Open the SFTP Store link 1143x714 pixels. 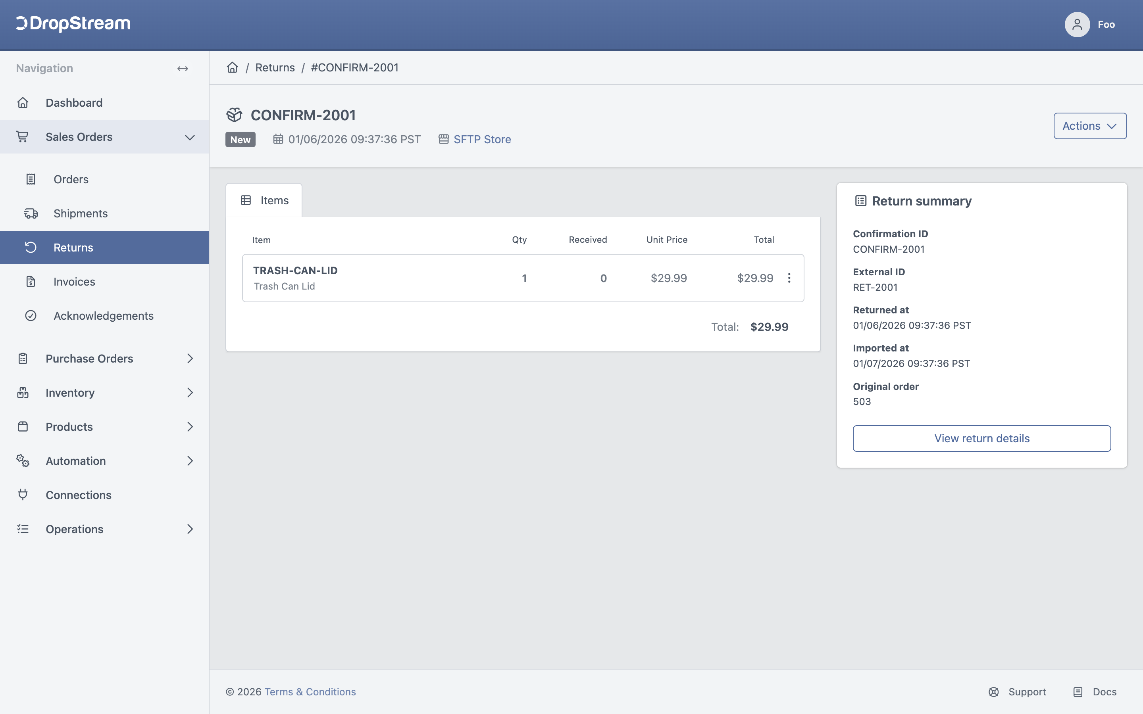[482, 139]
